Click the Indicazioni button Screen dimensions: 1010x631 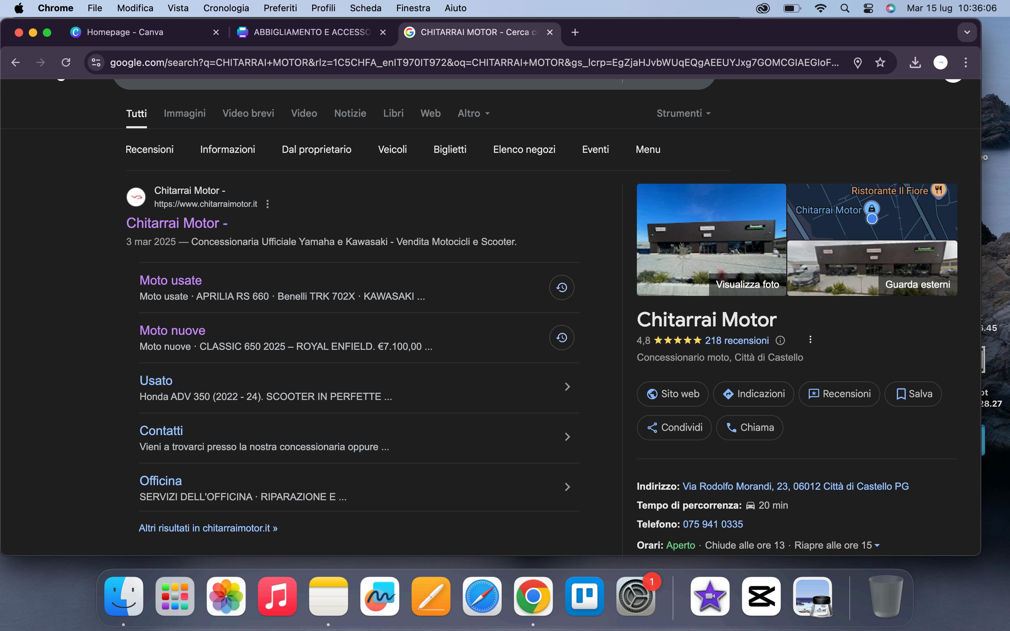click(753, 394)
